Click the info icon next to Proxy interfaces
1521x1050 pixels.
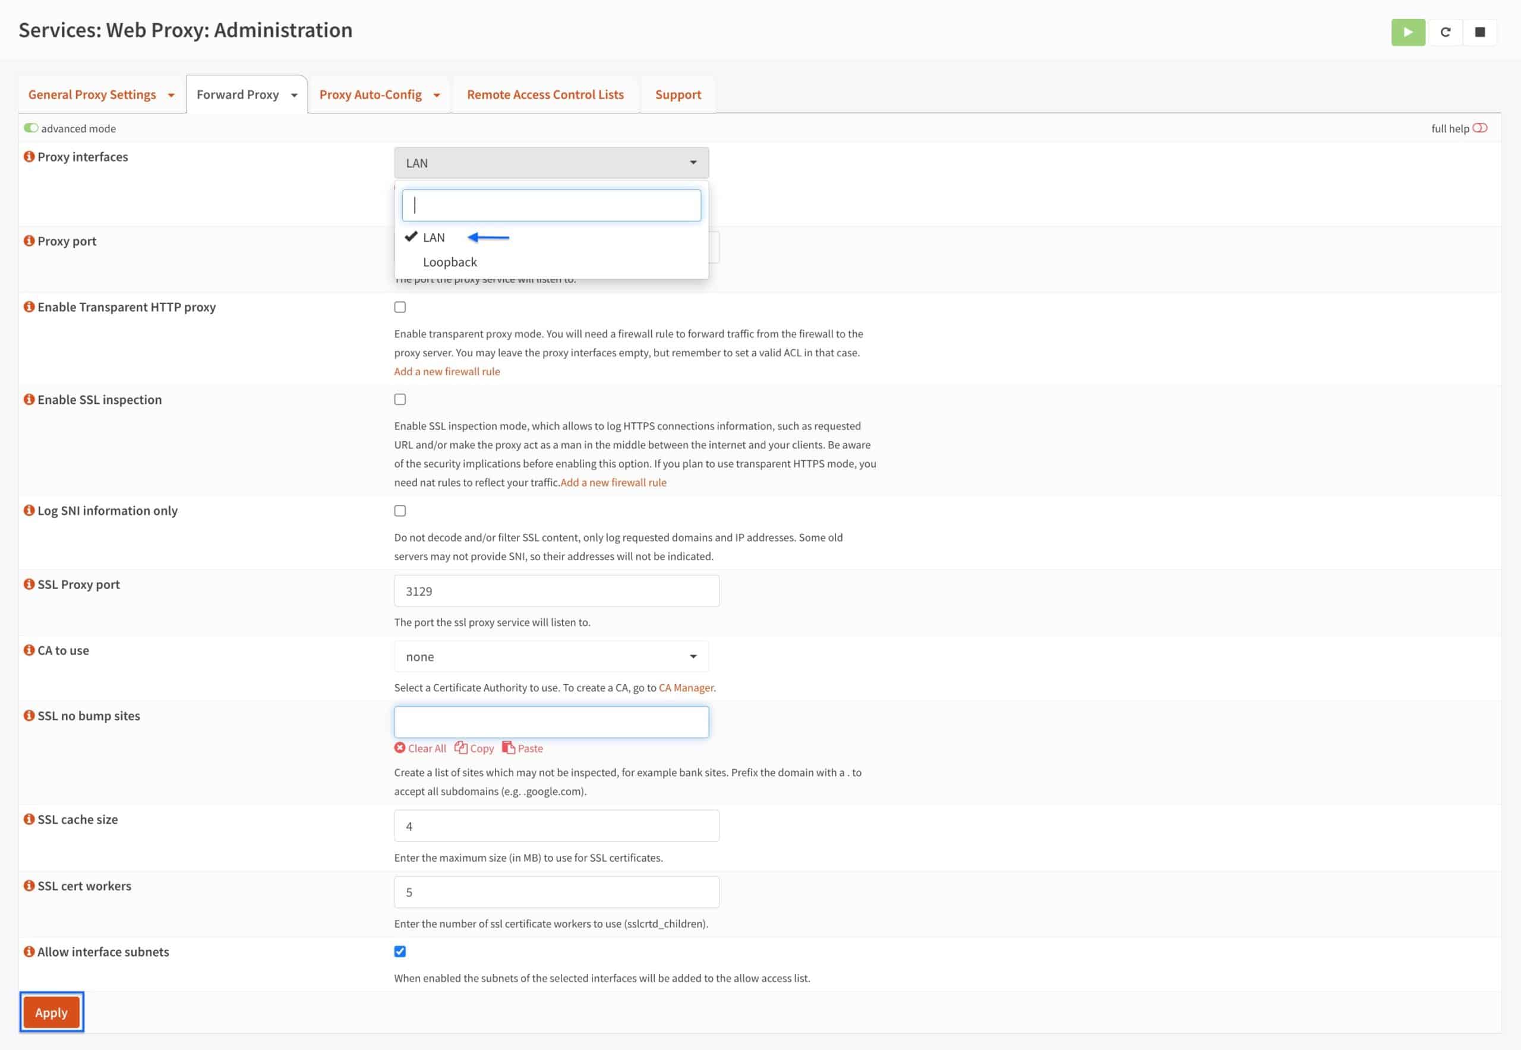click(x=29, y=157)
